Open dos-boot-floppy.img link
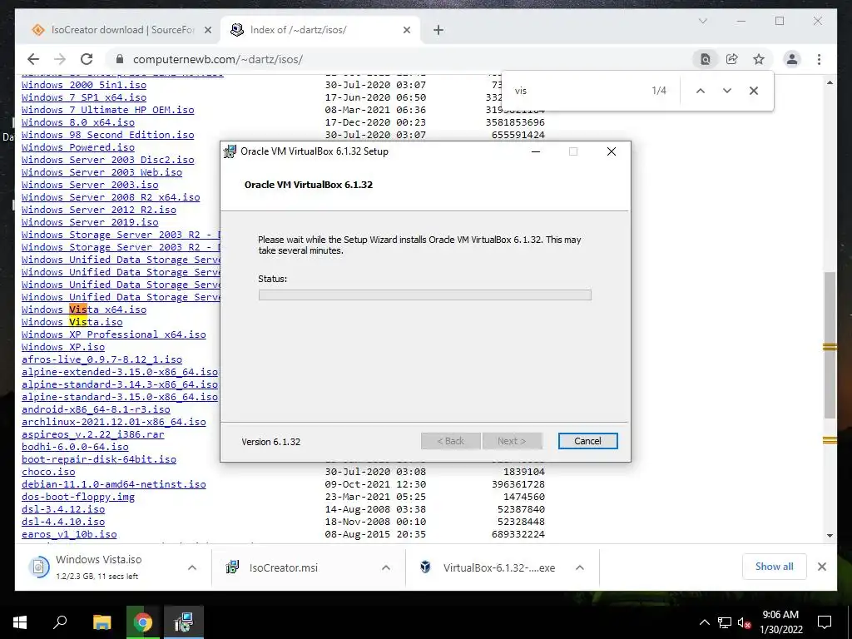The width and height of the screenshot is (852, 639). click(x=77, y=497)
